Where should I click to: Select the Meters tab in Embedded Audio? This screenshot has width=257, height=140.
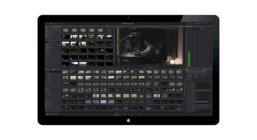click(x=195, y=29)
